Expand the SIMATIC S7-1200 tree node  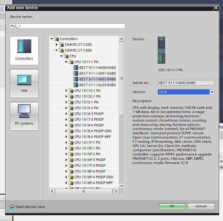click(57, 45)
